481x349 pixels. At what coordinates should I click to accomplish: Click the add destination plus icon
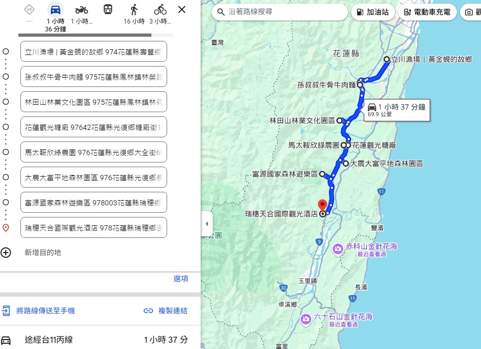(6, 253)
